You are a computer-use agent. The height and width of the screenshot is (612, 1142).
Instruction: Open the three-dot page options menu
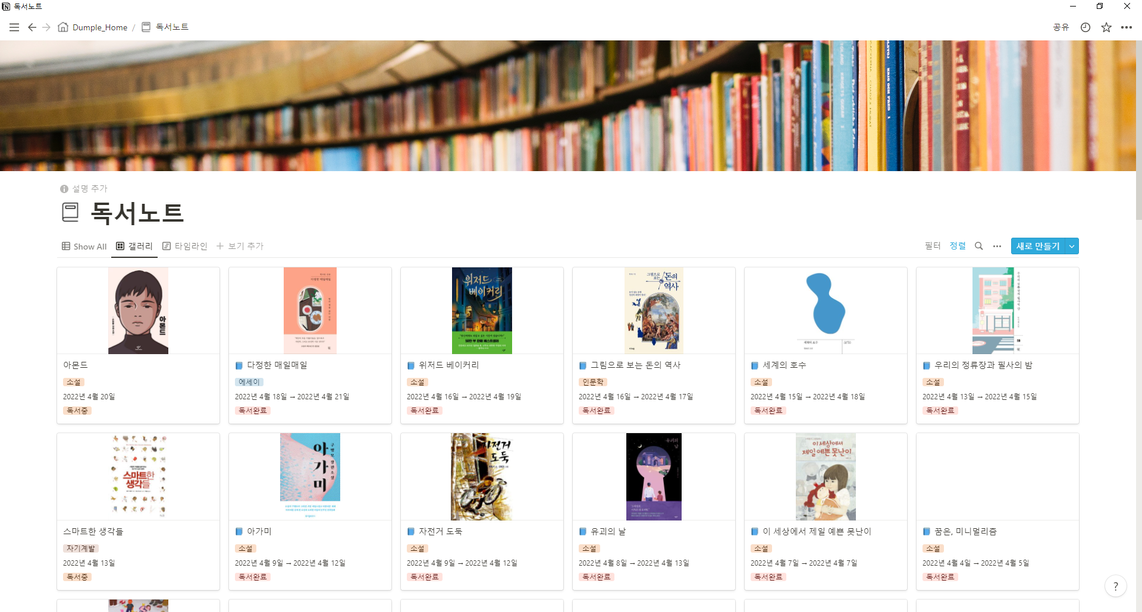click(1127, 27)
